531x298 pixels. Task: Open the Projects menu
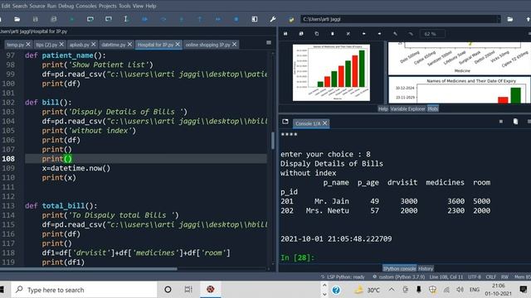(x=108, y=6)
